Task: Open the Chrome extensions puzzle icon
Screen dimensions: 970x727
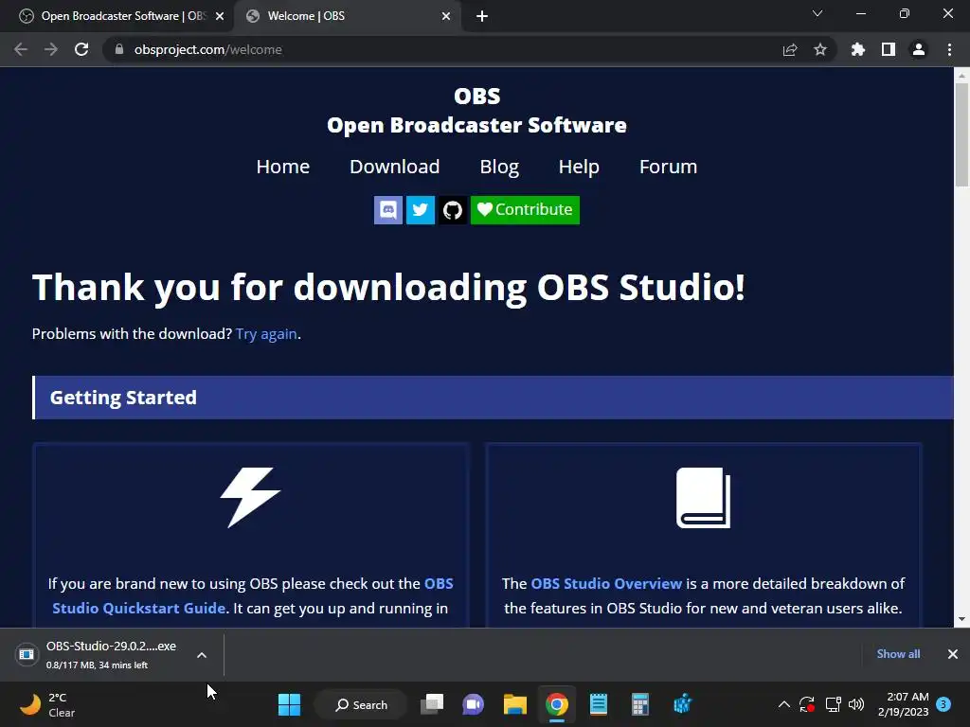Action: click(x=858, y=49)
